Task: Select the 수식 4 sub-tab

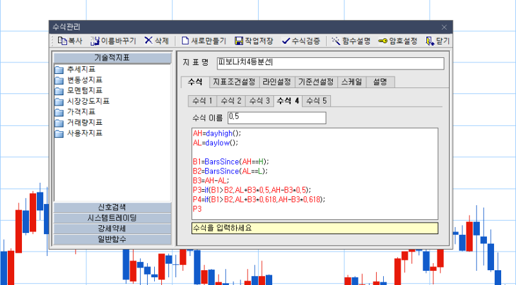Action: pyautogui.click(x=288, y=101)
